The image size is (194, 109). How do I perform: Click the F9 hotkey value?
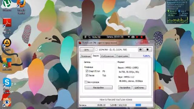104,71
